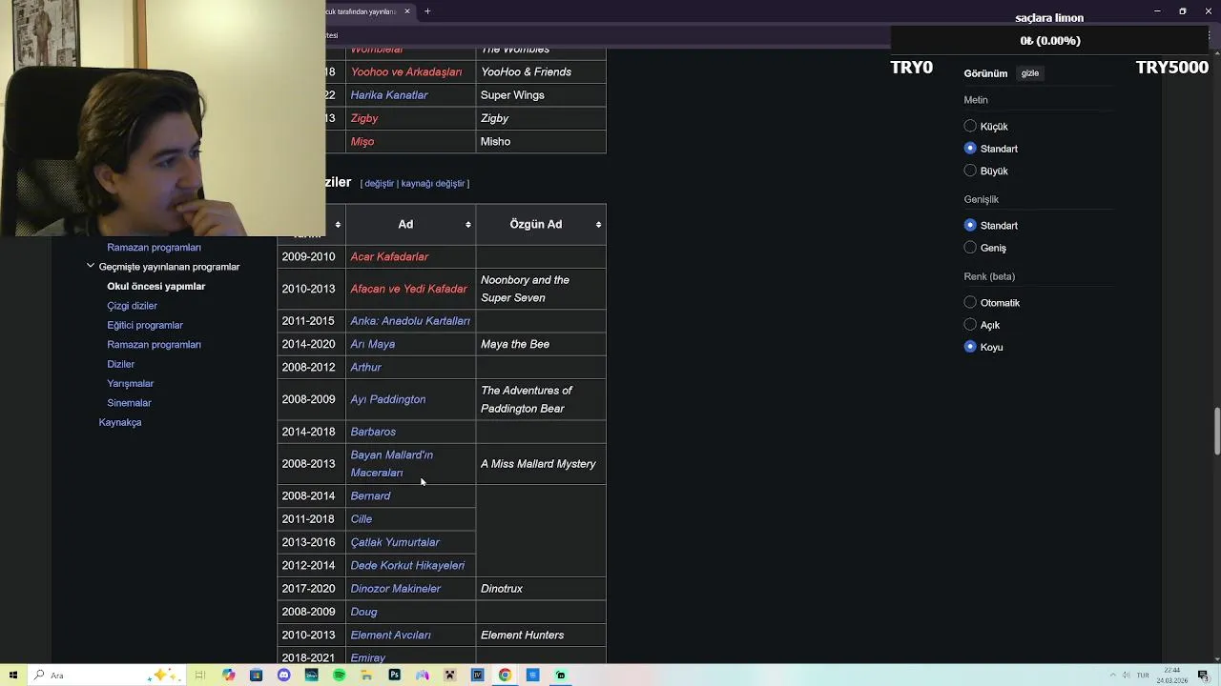This screenshot has width=1221, height=686.
Task: Click the TUR input language indicator
Action: (x=1143, y=676)
